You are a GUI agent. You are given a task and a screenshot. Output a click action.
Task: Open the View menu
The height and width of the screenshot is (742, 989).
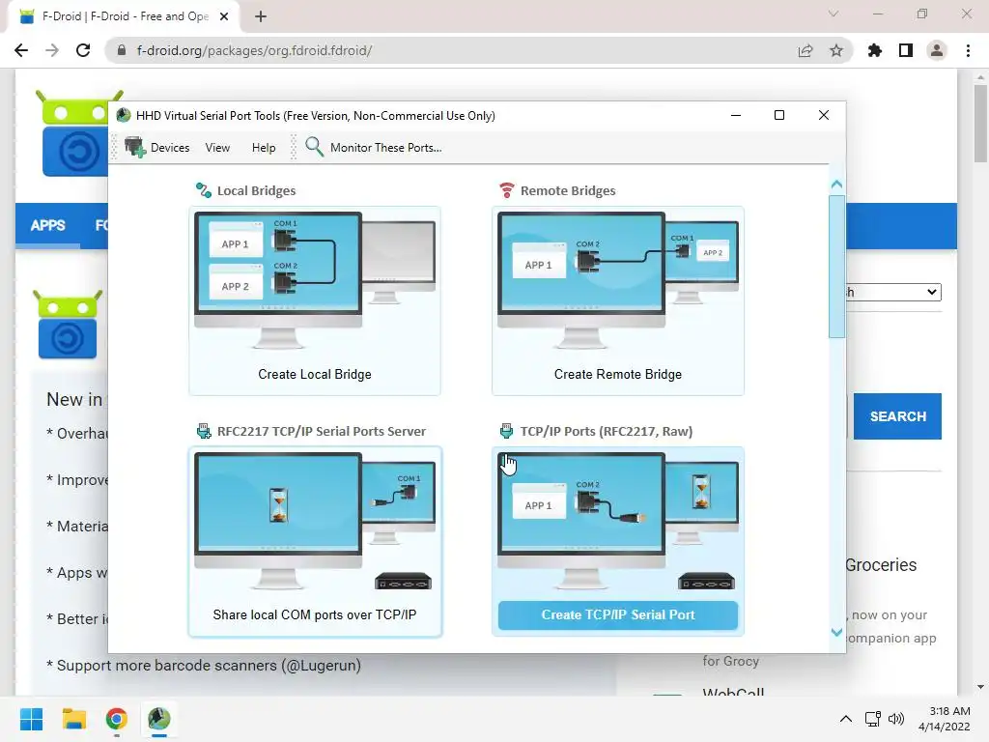[217, 148]
